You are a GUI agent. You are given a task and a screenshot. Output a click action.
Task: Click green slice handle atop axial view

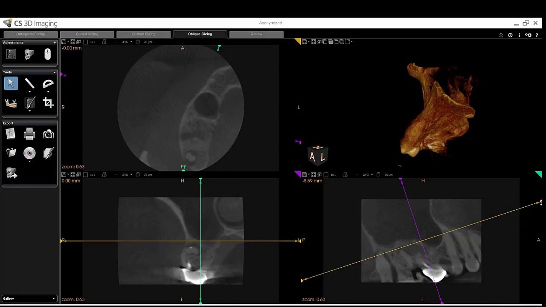tap(219, 48)
